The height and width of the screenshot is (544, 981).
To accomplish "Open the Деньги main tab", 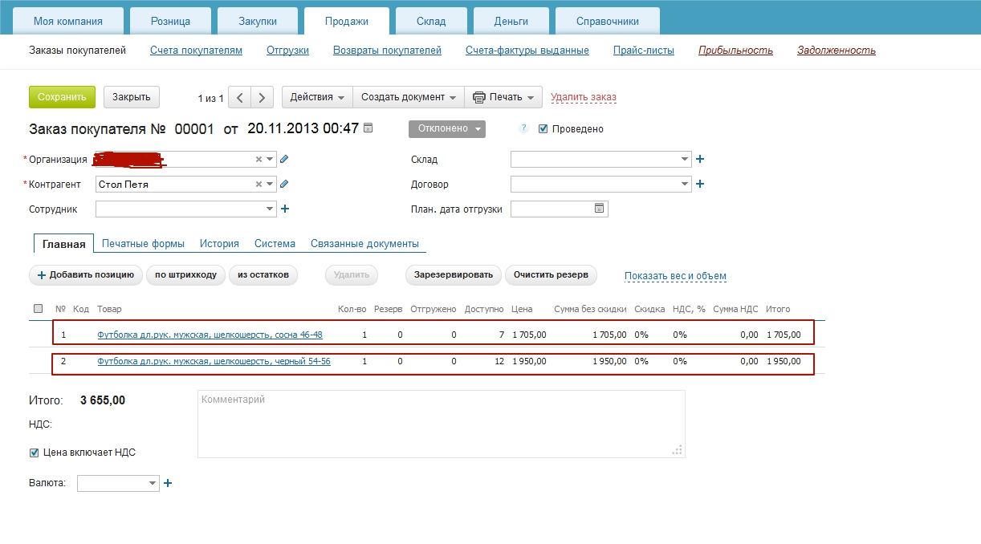I will pyautogui.click(x=511, y=21).
